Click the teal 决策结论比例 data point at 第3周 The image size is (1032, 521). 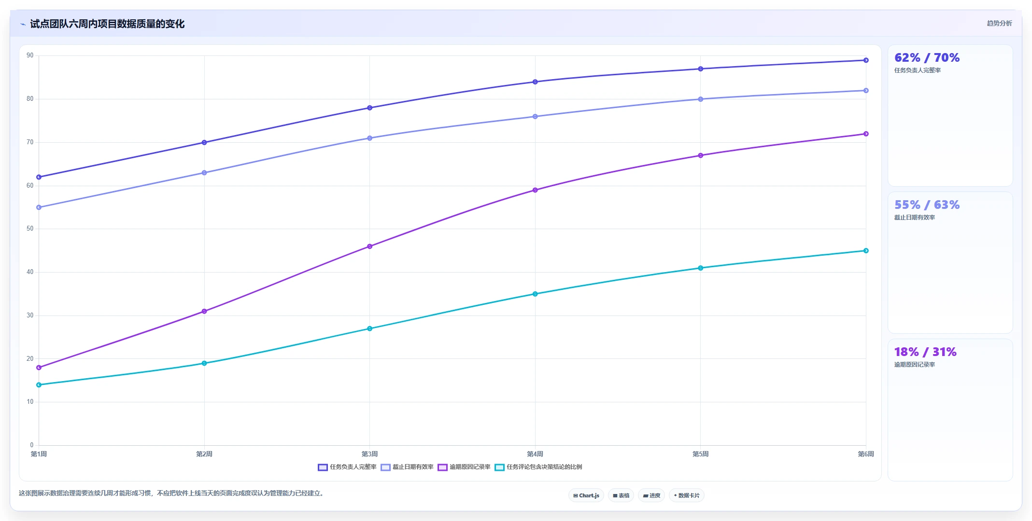click(369, 329)
